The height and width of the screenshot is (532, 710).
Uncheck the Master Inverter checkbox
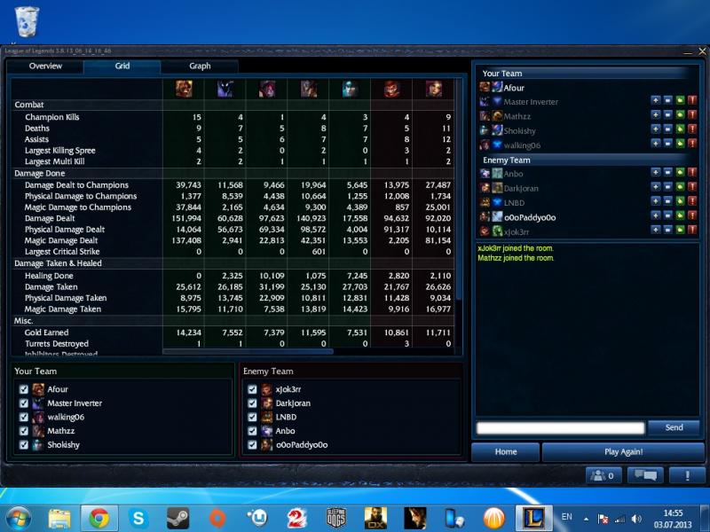coord(24,403)
